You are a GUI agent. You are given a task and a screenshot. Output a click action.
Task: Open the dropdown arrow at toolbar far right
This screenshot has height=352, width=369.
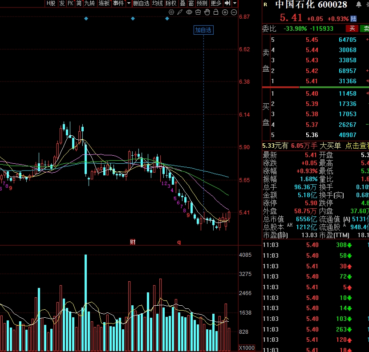click(x=235, y=3)
